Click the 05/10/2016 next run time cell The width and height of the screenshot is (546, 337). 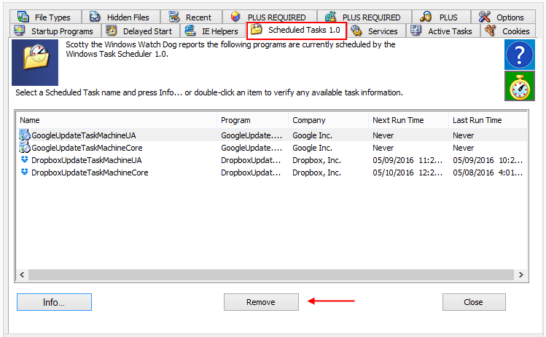(x=407, y=173)
